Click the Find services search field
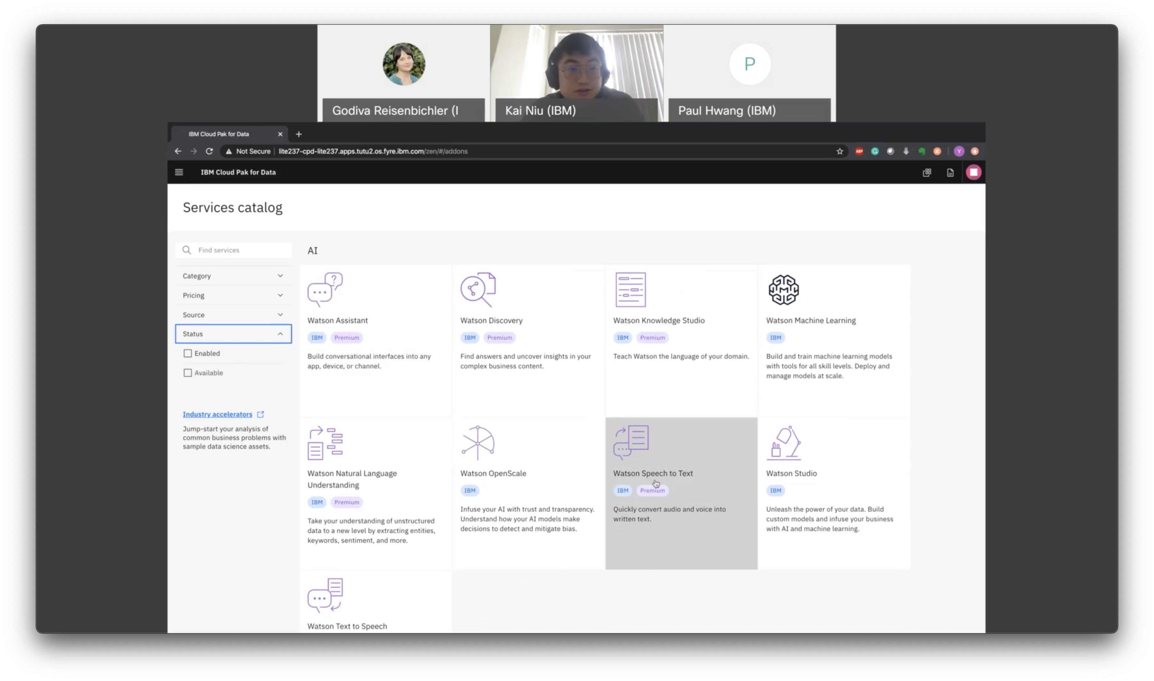1154x681 pixels. tap(233, 250)
